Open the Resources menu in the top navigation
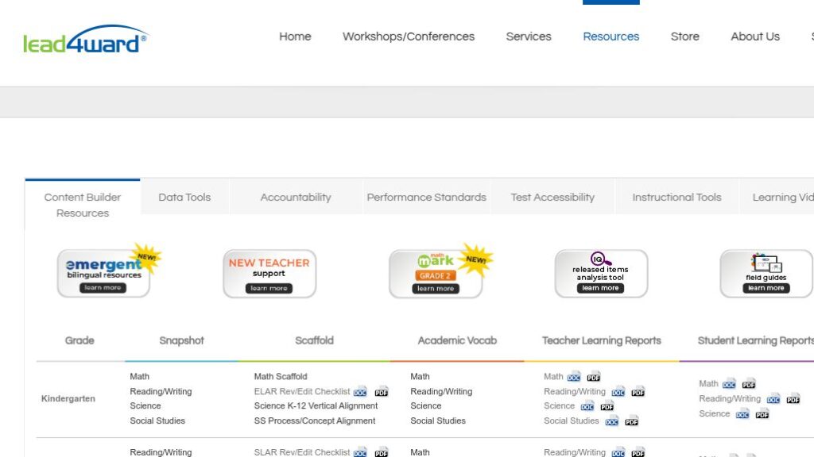The height and width of the screenshot is (457, 814). (x=610, y=36)
